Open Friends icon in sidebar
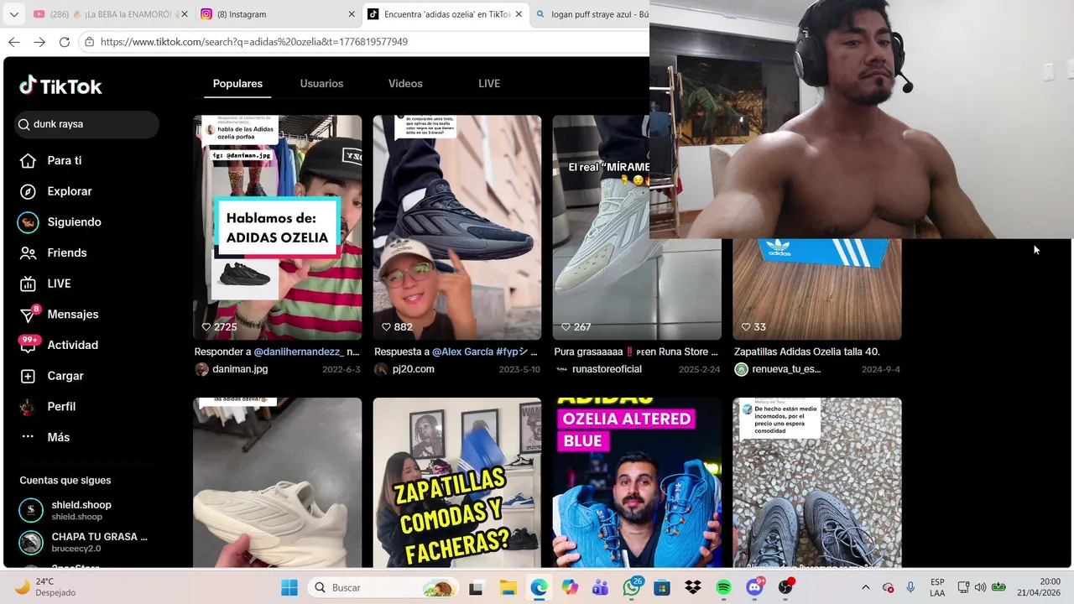Screen dimensions: 1074x604 [x=28, y=253]
